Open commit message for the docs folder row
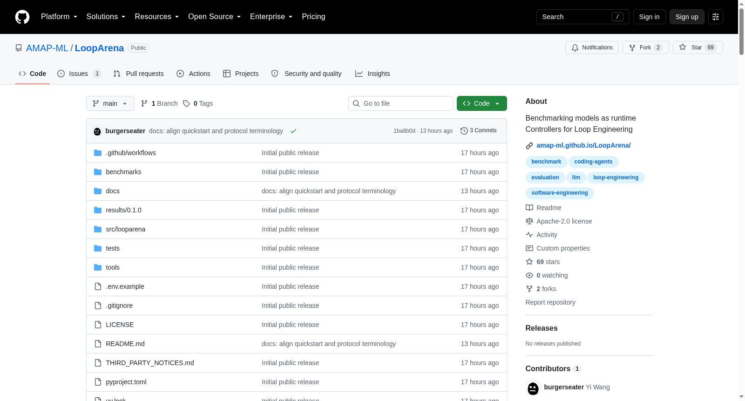The height and width of the screenshot is (401, 745). pos(329,191)
